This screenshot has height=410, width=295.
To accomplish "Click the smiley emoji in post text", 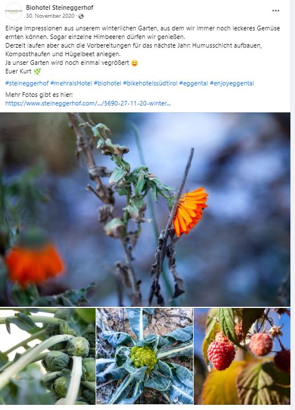I will point(135,63).
